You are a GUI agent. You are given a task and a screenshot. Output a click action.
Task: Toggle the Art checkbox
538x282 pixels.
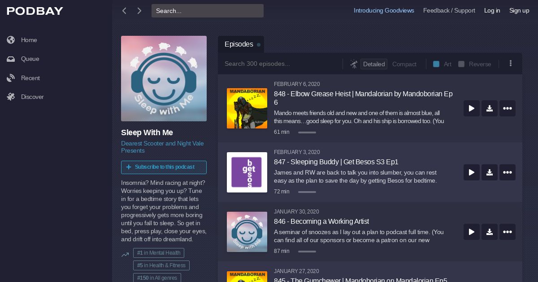coord(436,64)
